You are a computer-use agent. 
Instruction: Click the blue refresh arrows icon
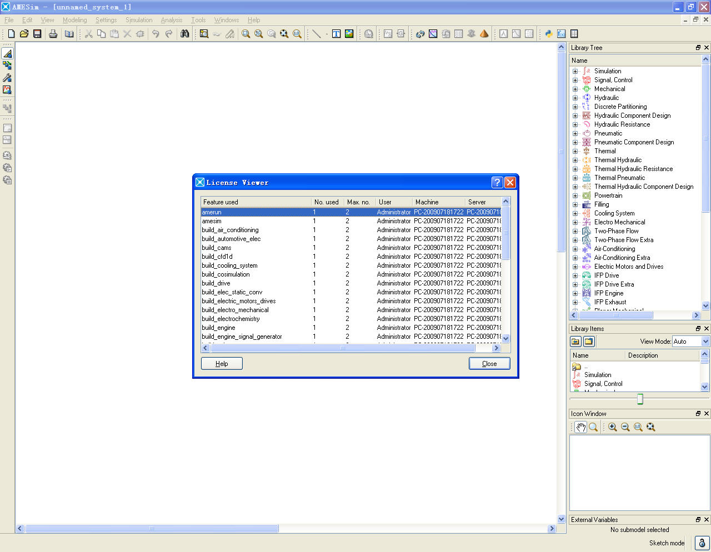coord(420,34)
